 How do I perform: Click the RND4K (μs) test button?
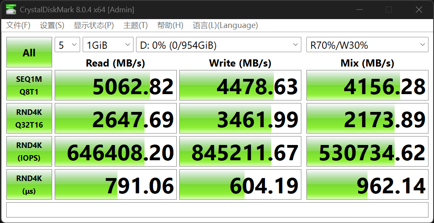coord(29,184)
